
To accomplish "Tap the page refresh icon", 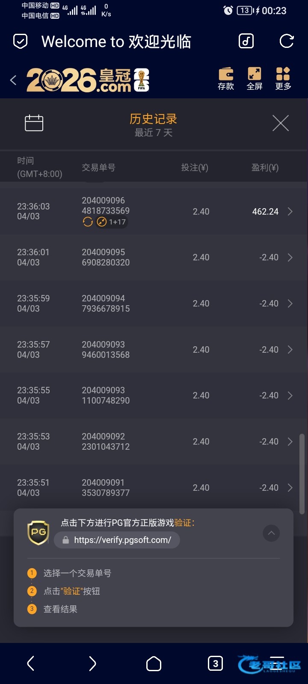I will [x=286, y=41].
